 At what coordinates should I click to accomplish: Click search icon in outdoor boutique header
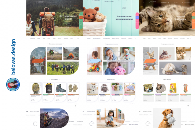click(x=62, y=2)
